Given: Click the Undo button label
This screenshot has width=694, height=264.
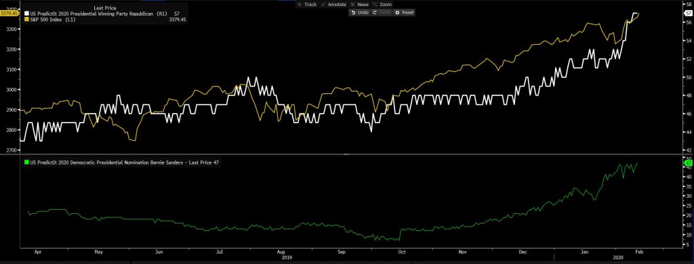Looking at the screenshot, I should click(x=363, y=12).
